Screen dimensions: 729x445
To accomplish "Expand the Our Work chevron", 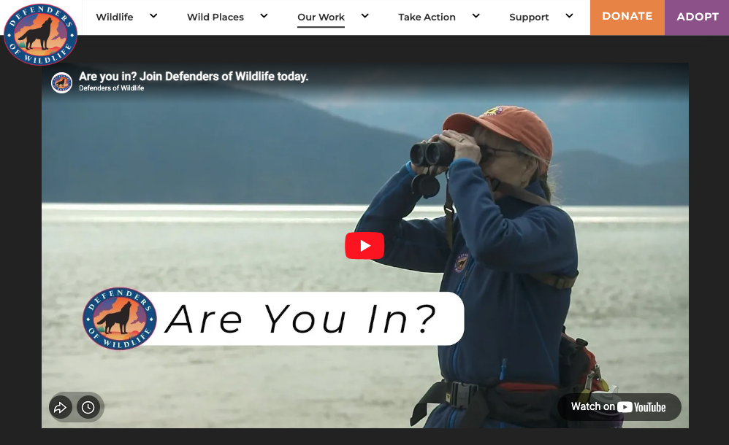I will [365, 16].
